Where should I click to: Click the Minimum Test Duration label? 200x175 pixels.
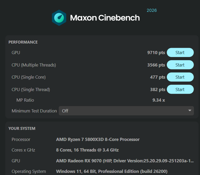point(34,111)
